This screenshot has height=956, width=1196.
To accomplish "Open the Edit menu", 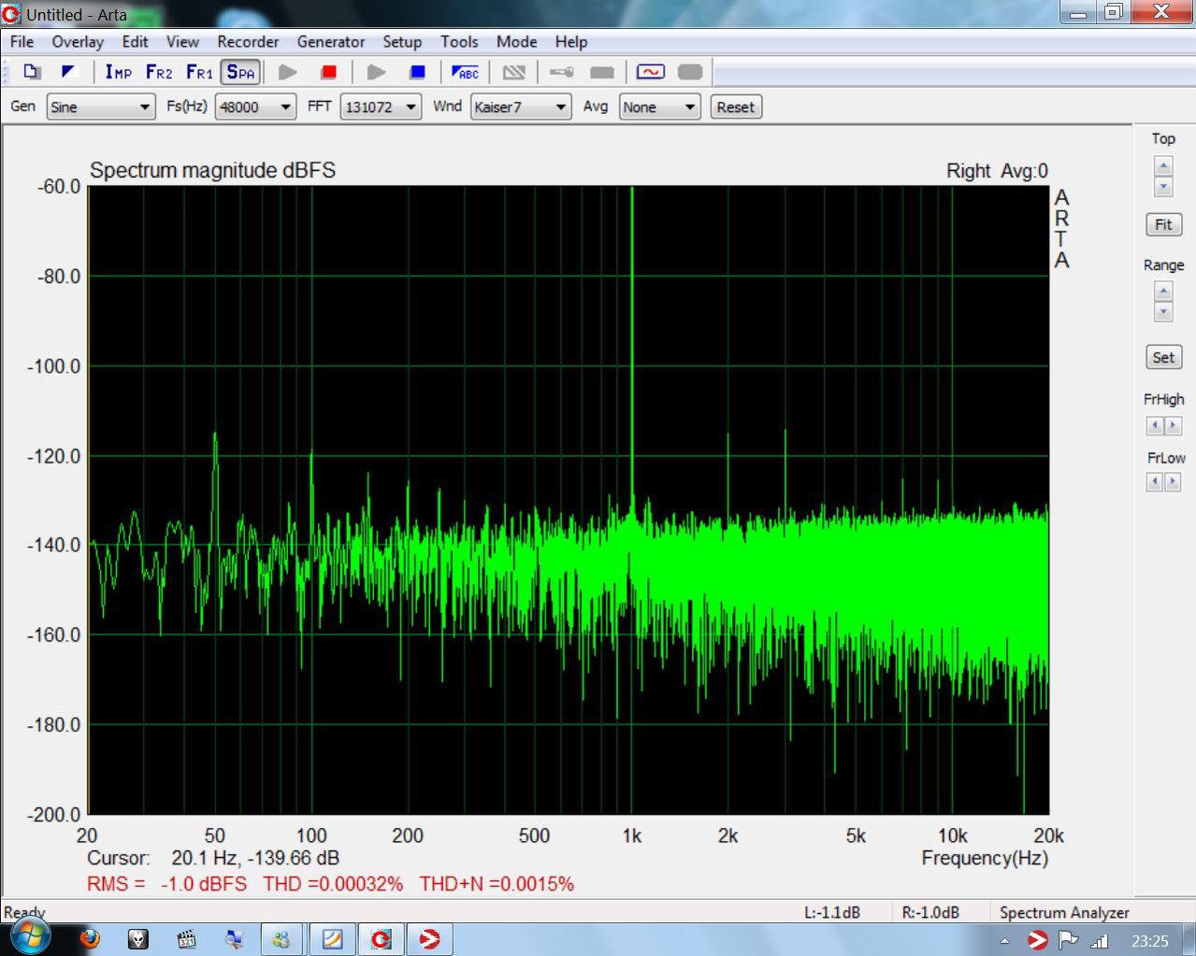I will pos(135,41).
